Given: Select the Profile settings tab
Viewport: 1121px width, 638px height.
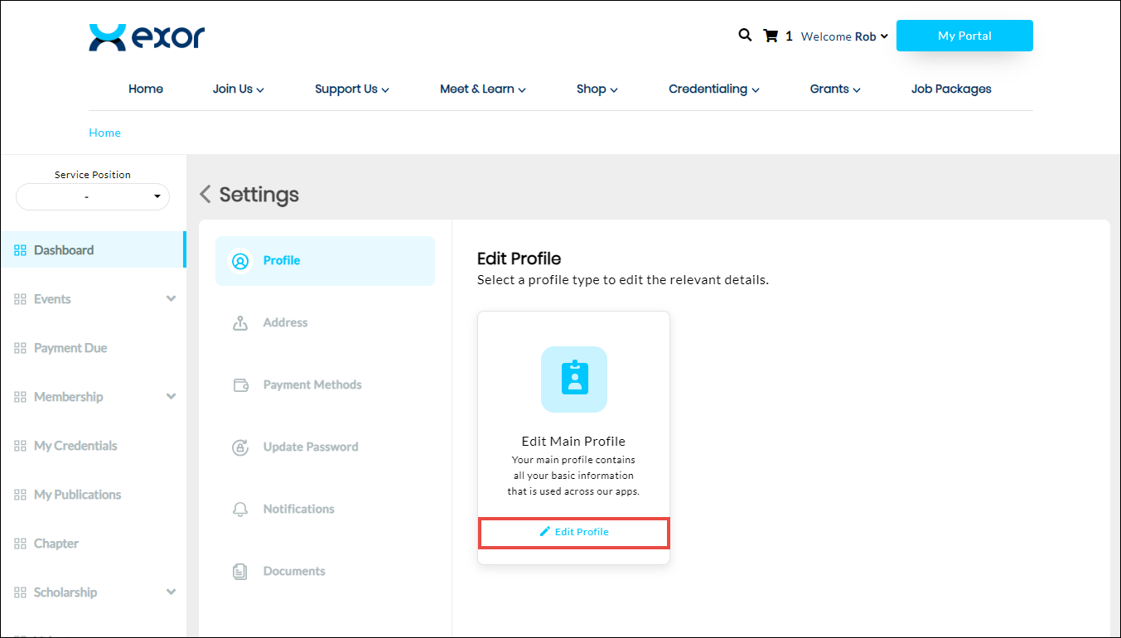Looking at the screenshot, I should [325, 261].
